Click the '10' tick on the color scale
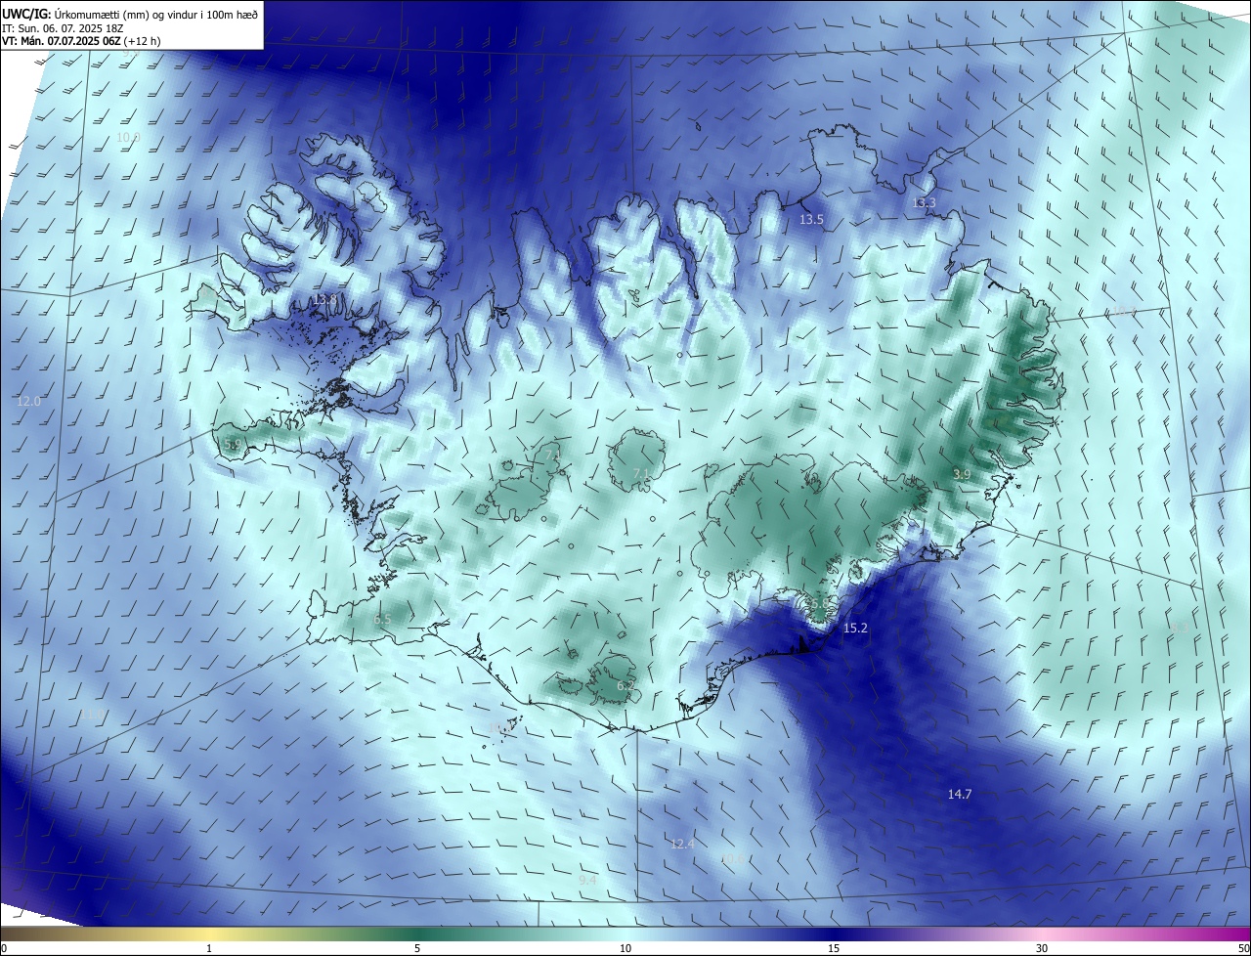This screenshot has width=1251, height=956. click(625, 948)
